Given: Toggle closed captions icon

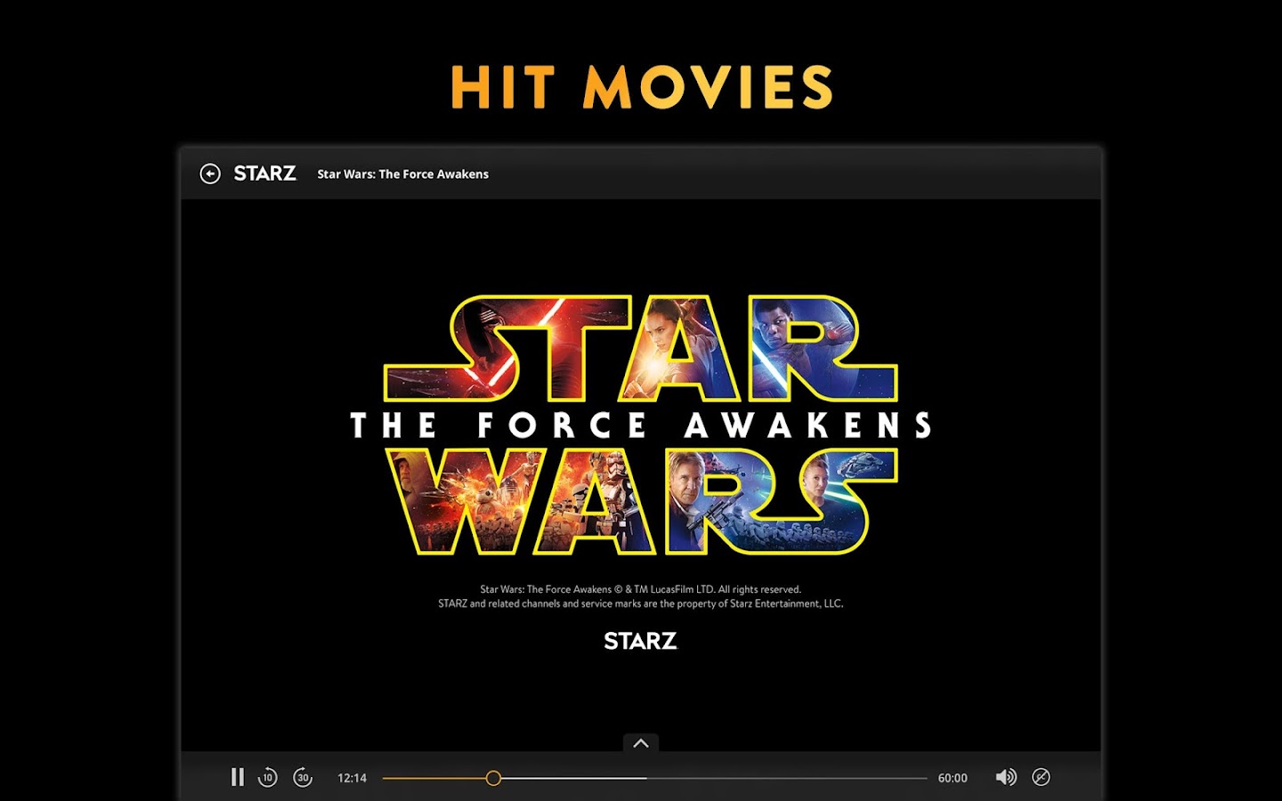Looking at the screenshot, I should coord(1041,777).
